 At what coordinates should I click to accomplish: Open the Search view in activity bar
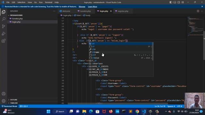click(4, 19)
